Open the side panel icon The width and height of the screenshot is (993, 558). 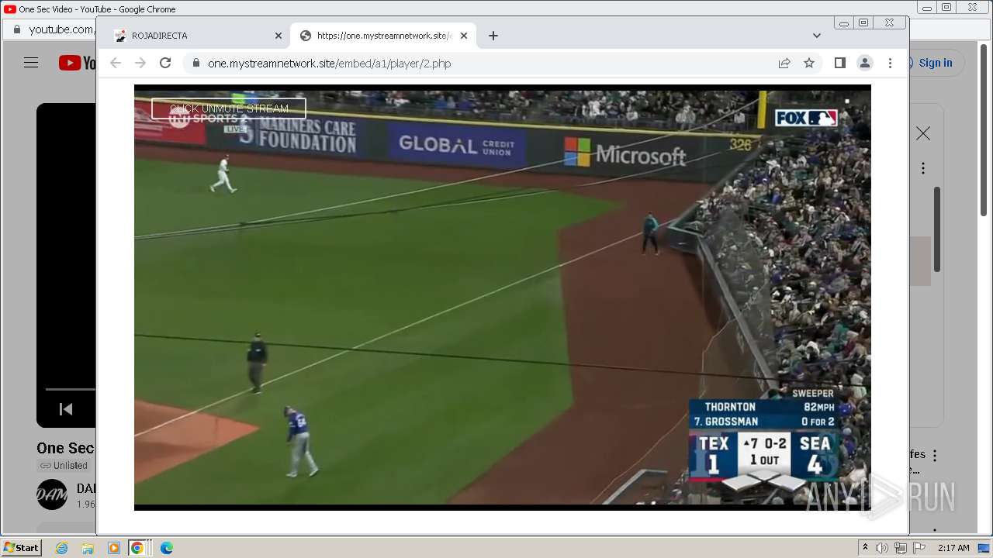pos(839,63)
